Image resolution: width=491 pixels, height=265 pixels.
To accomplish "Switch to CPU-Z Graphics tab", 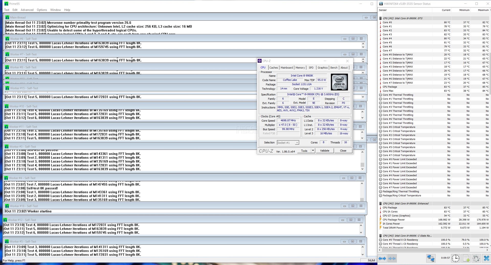I will point(322,68).
